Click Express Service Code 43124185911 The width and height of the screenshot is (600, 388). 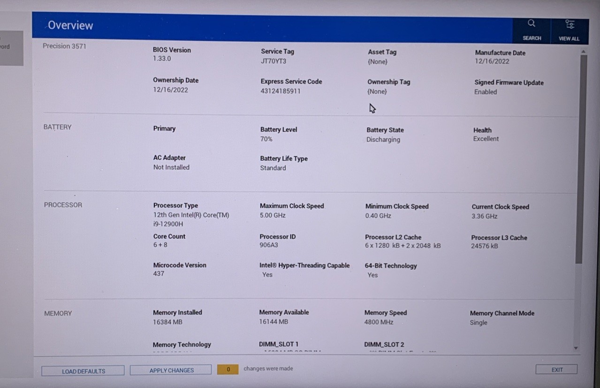click(x=281, y=91)
